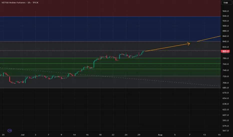Click the Aug month label on time axis
The image size is (233, 137).
[x=160, y=135]
